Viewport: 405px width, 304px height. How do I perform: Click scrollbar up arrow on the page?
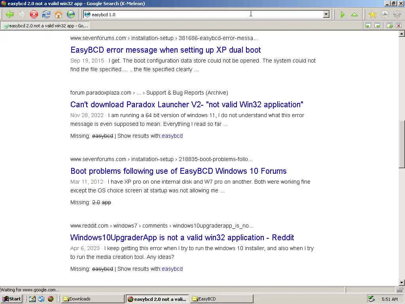click(402, 34)
